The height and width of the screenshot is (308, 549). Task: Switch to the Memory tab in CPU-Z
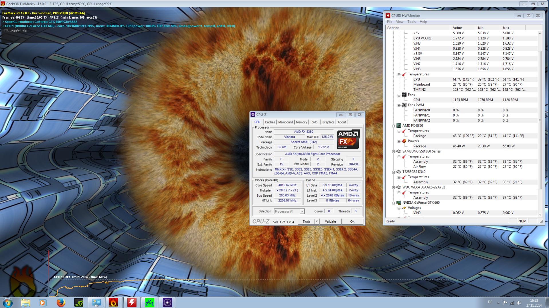pyautogui.click(x=301, y=122)
